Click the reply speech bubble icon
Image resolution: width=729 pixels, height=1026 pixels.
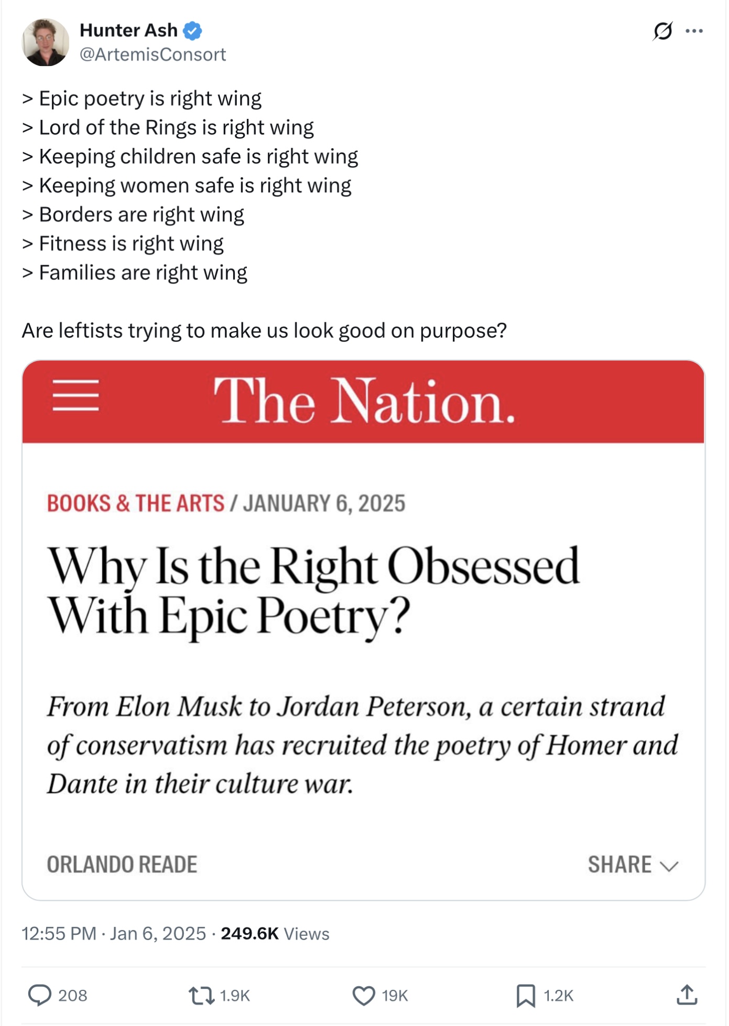pyautogui.click(x=39, y=995)
